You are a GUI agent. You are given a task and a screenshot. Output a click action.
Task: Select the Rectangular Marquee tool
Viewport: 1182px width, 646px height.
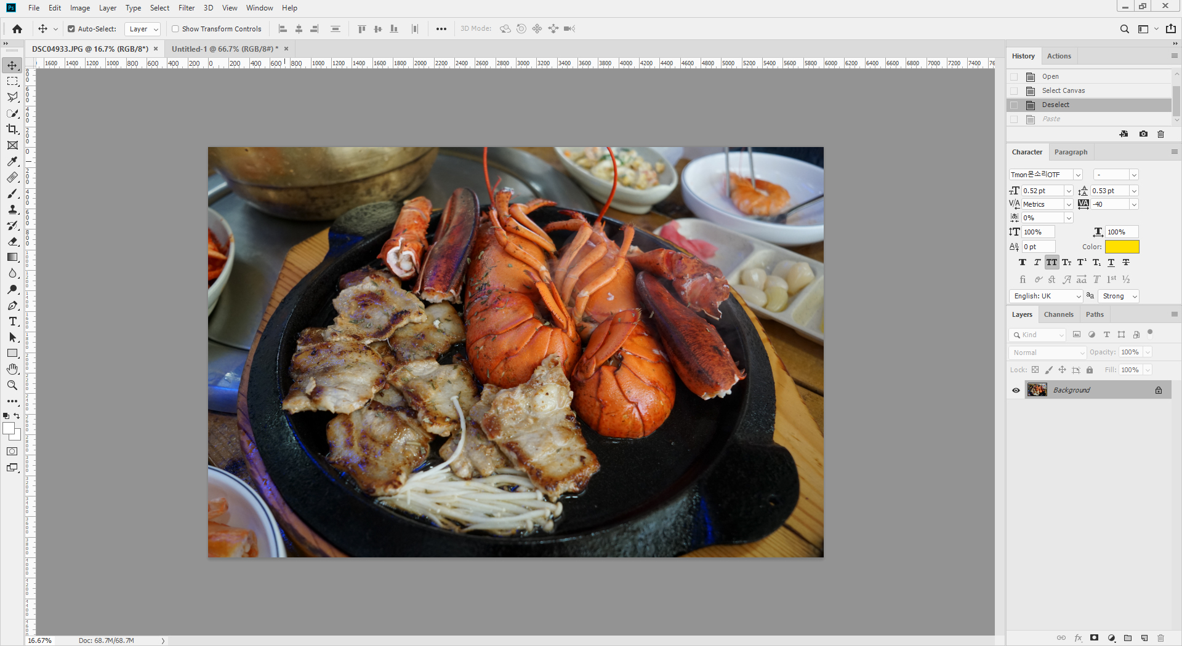click(x=12, y=81)
